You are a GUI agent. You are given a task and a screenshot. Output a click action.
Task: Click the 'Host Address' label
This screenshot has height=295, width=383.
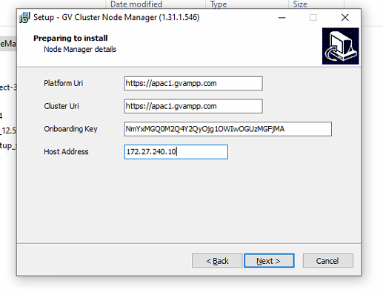66,152
